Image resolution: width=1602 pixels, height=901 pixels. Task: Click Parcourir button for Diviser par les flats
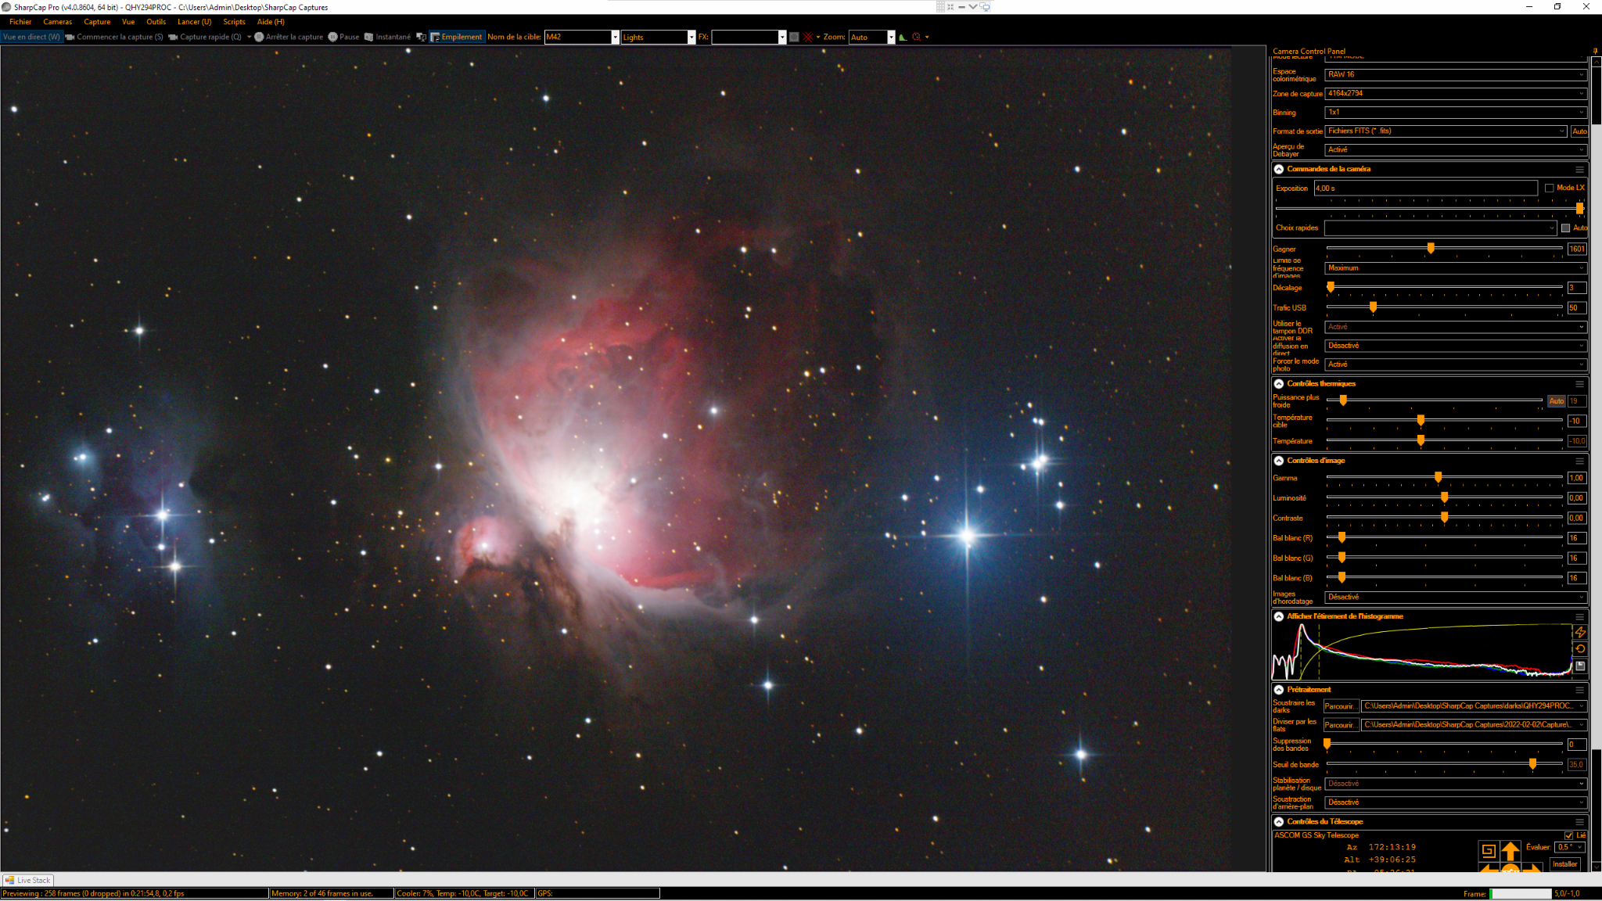(x=1342, y=725)
